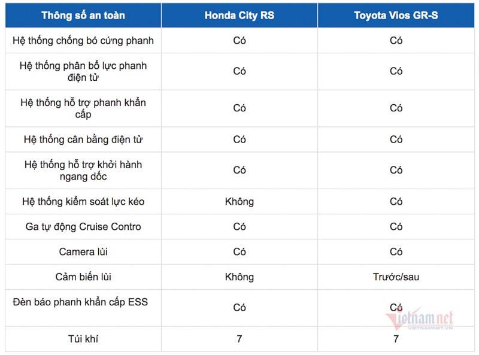Click the 'Cảm biến lùi' row label

point(83,277)
